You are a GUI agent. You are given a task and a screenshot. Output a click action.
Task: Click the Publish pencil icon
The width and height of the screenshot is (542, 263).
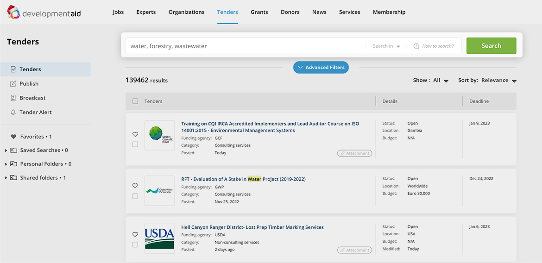click(13, 84)
